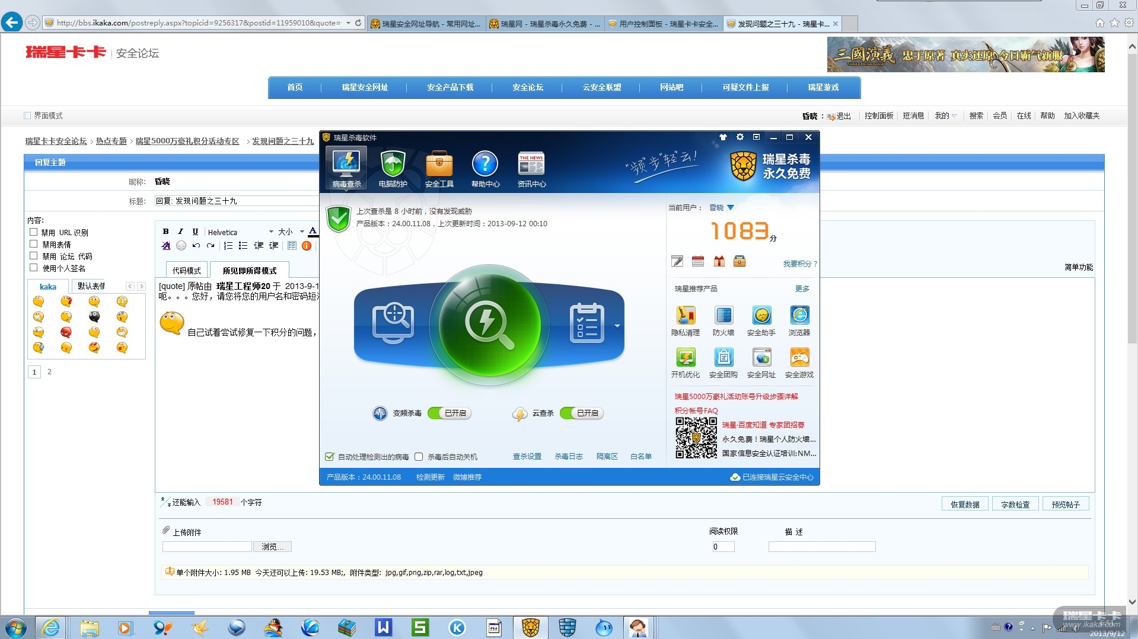Screen dimensions: 1138x639
Task: Click the 浏览... browse attachment button
Action: [x=272, y=547]
